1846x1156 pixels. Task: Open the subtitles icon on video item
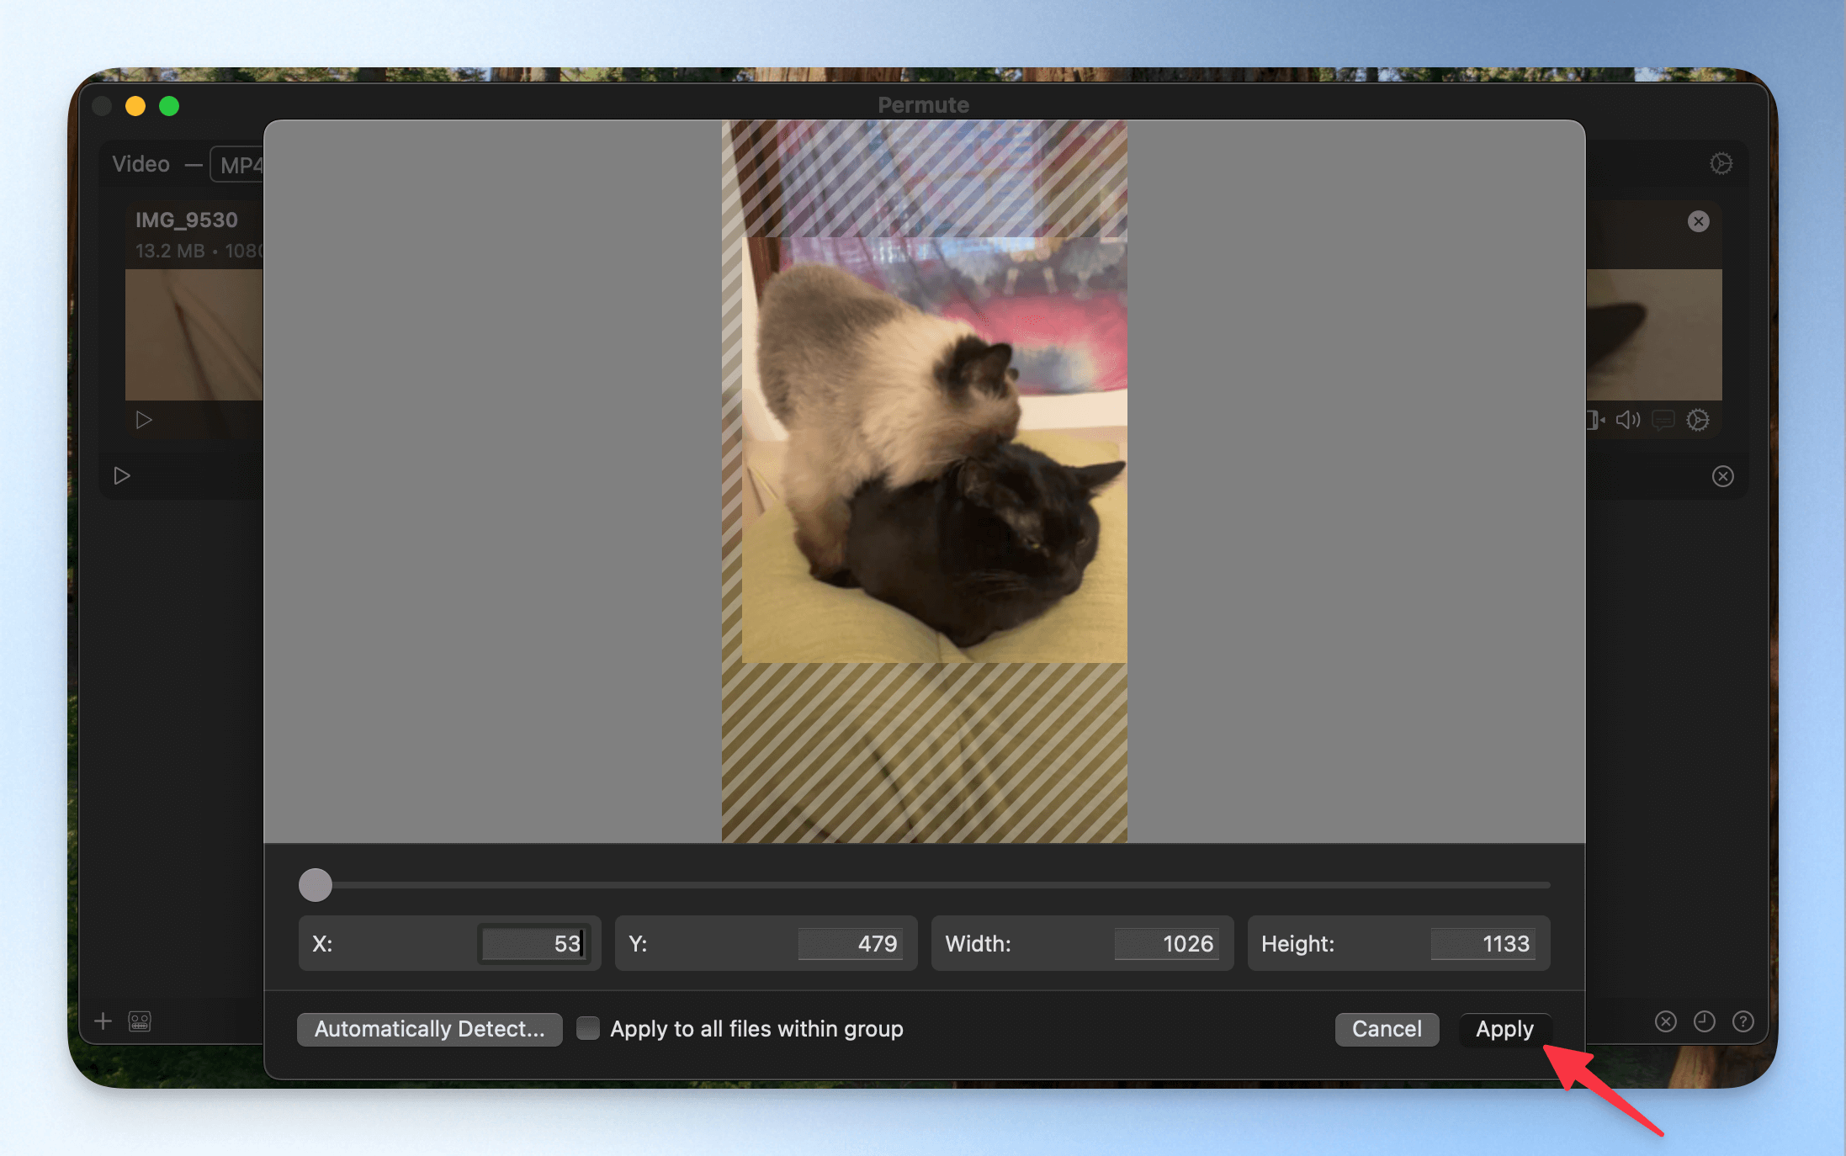pyautogui.click(x=1663, y=420)
